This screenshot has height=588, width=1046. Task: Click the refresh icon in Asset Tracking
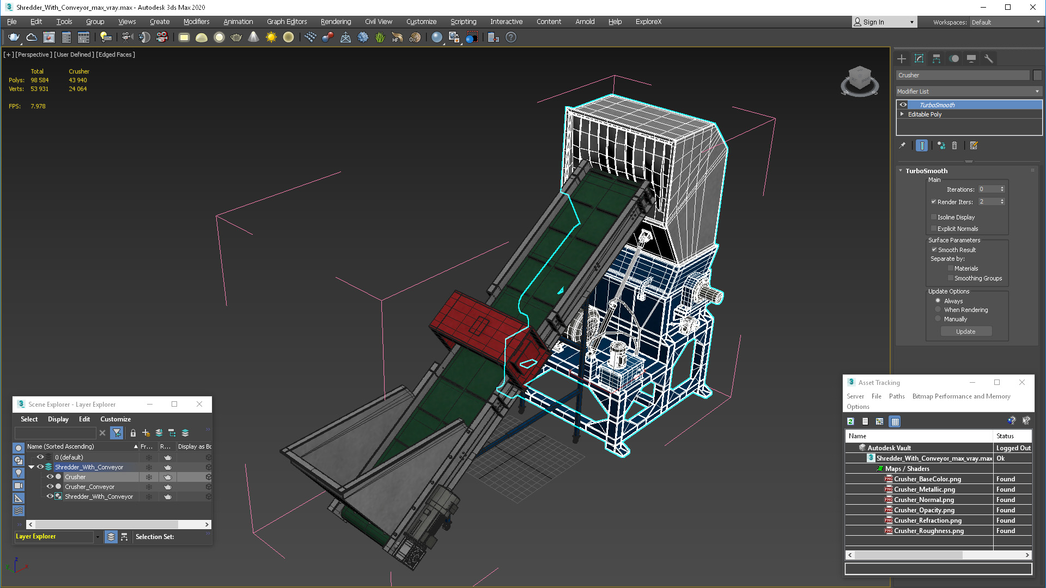click(x=850, y=421)
